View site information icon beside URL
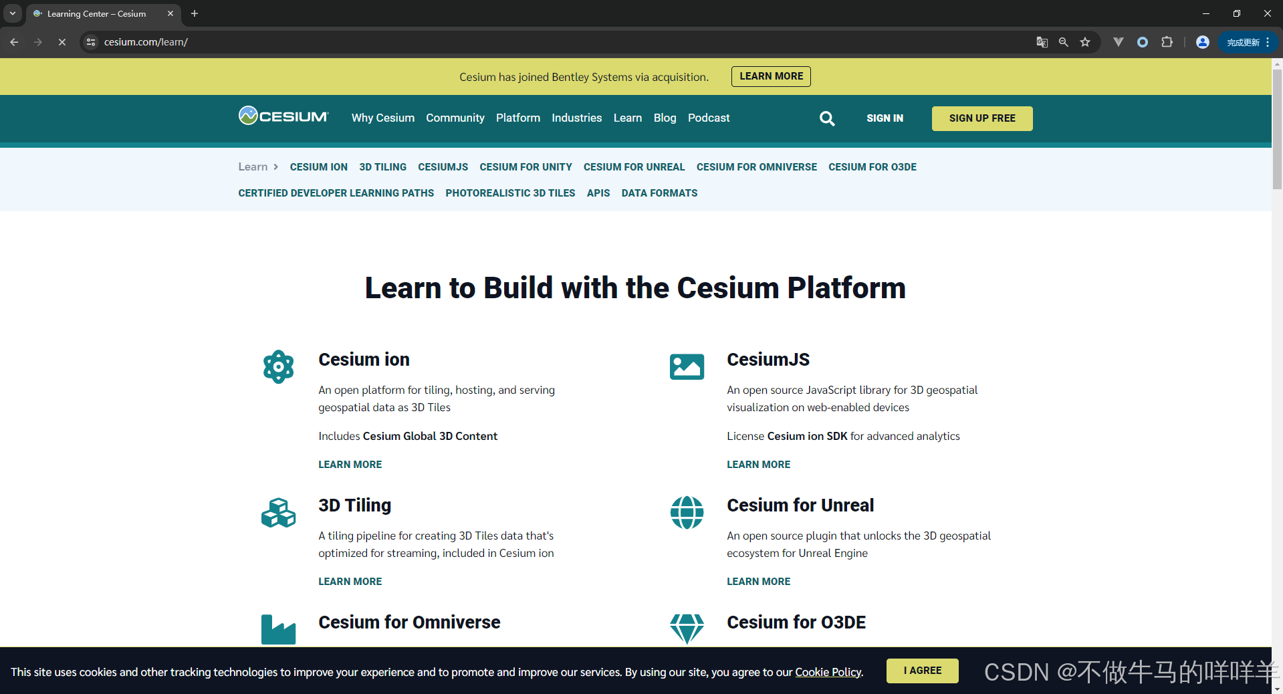Screen dimensions: 1283x694 click(x=92, y=42)
